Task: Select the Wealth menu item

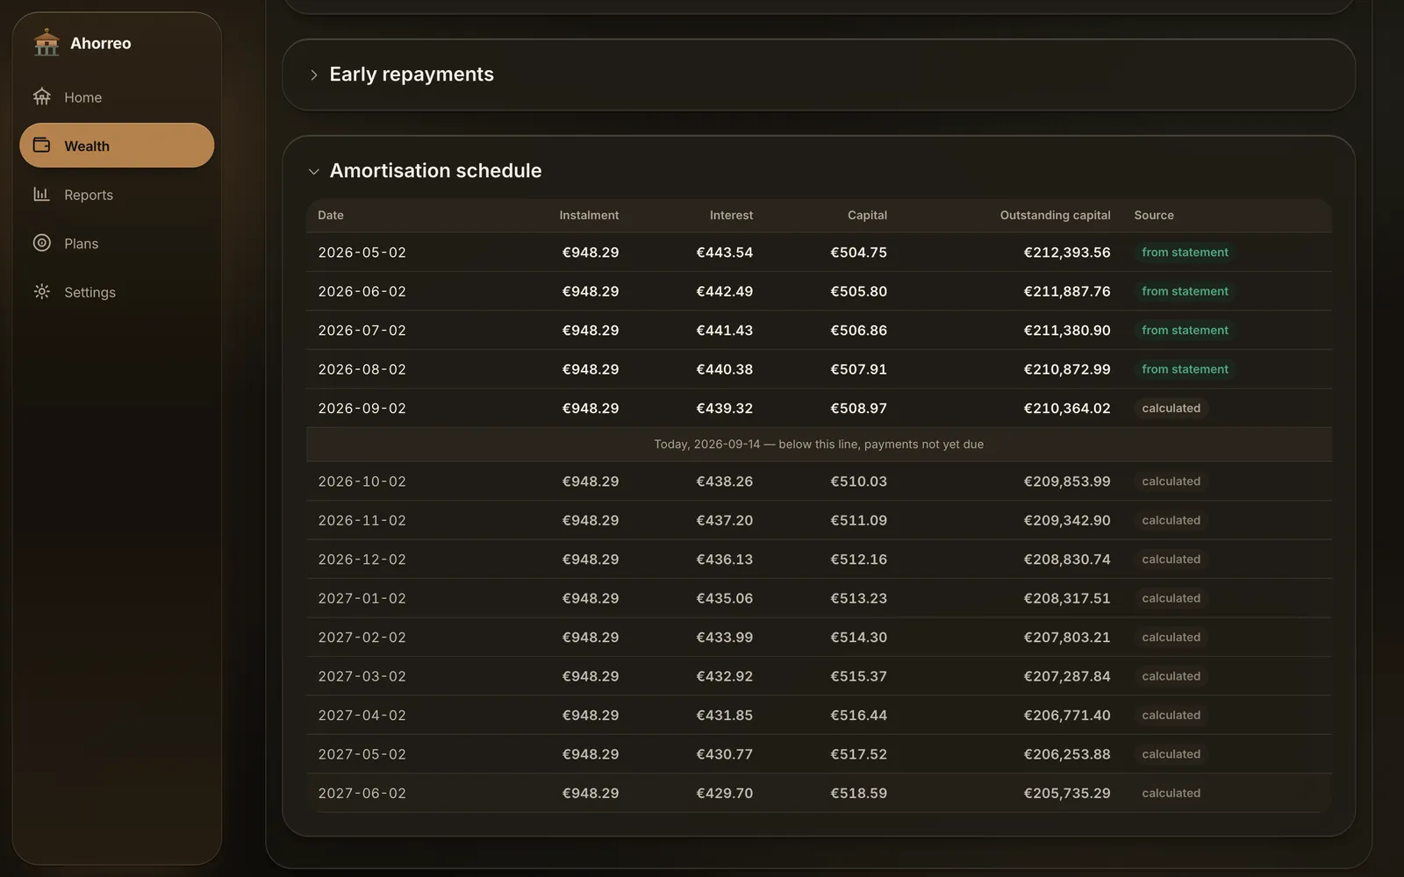Action: pyautogui.click(x=117, y=146)
